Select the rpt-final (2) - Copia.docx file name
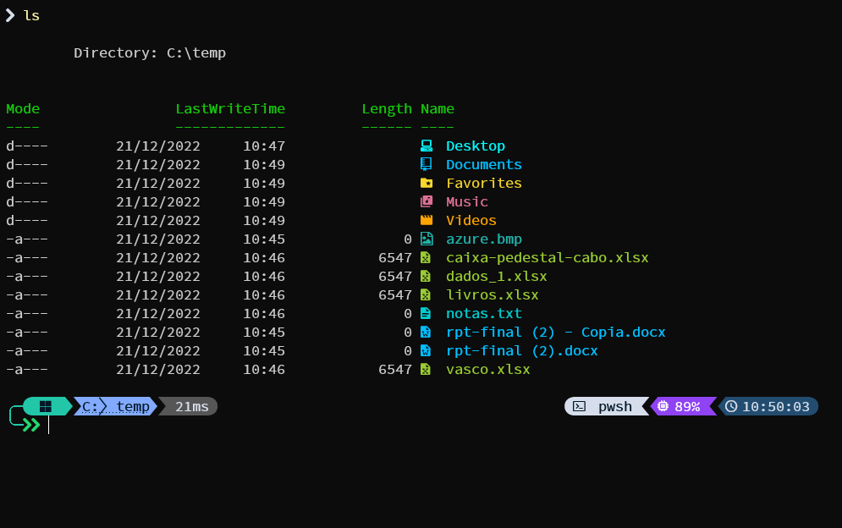This screenshot has height=528, width=842. [556, 332]
